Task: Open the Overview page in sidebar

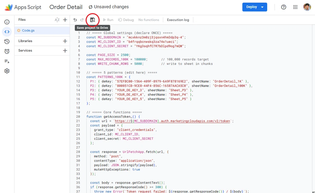Action: pos(7,22)
